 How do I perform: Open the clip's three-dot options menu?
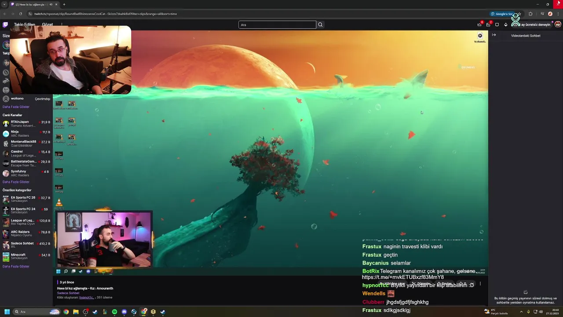[480, 284]
